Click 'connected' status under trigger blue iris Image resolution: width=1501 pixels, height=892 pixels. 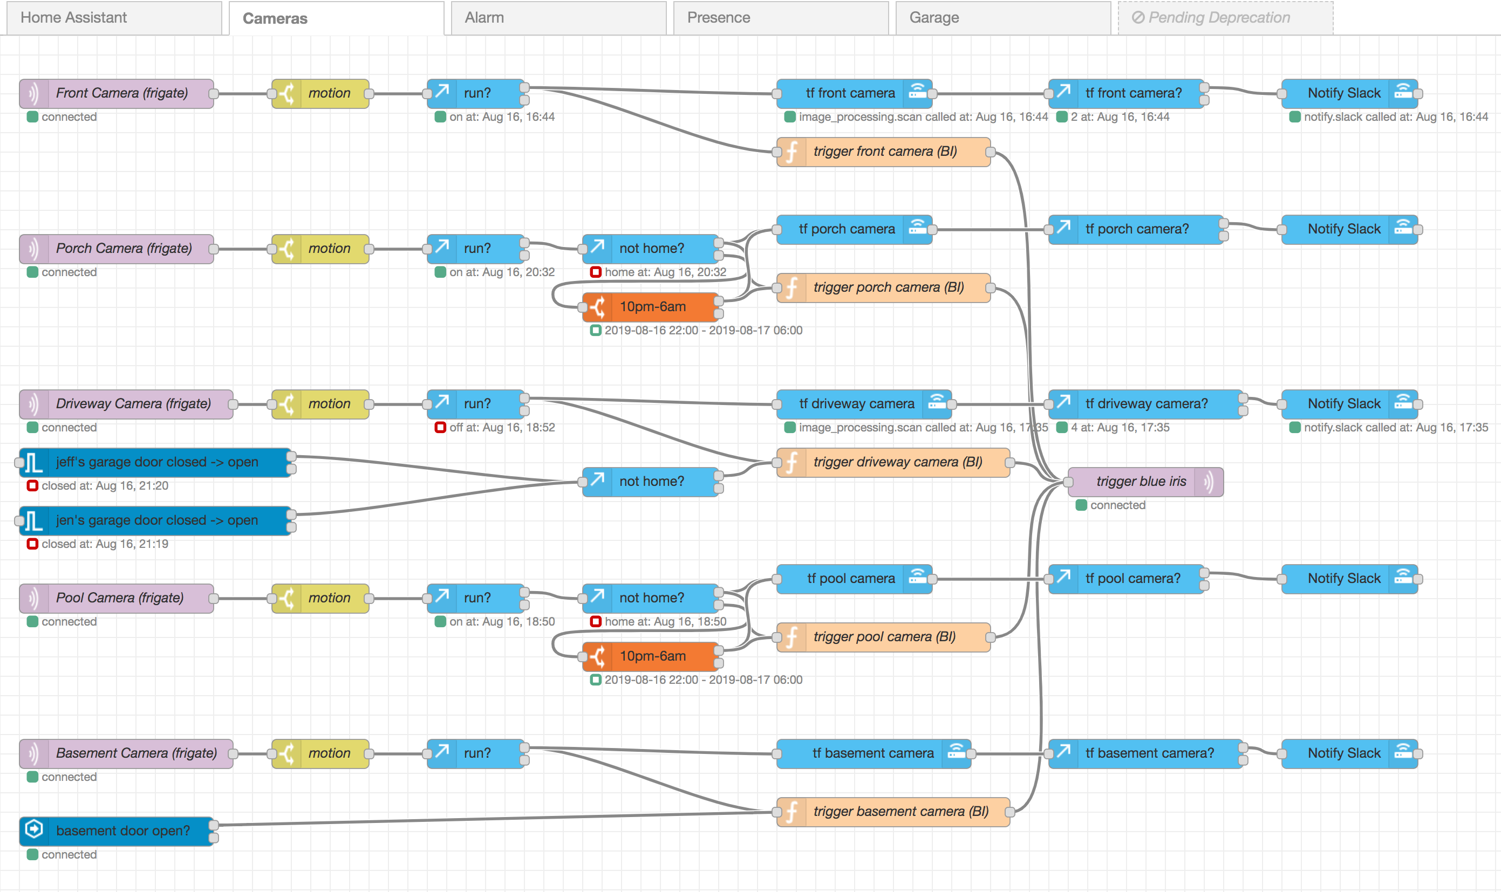[1117, 505]
